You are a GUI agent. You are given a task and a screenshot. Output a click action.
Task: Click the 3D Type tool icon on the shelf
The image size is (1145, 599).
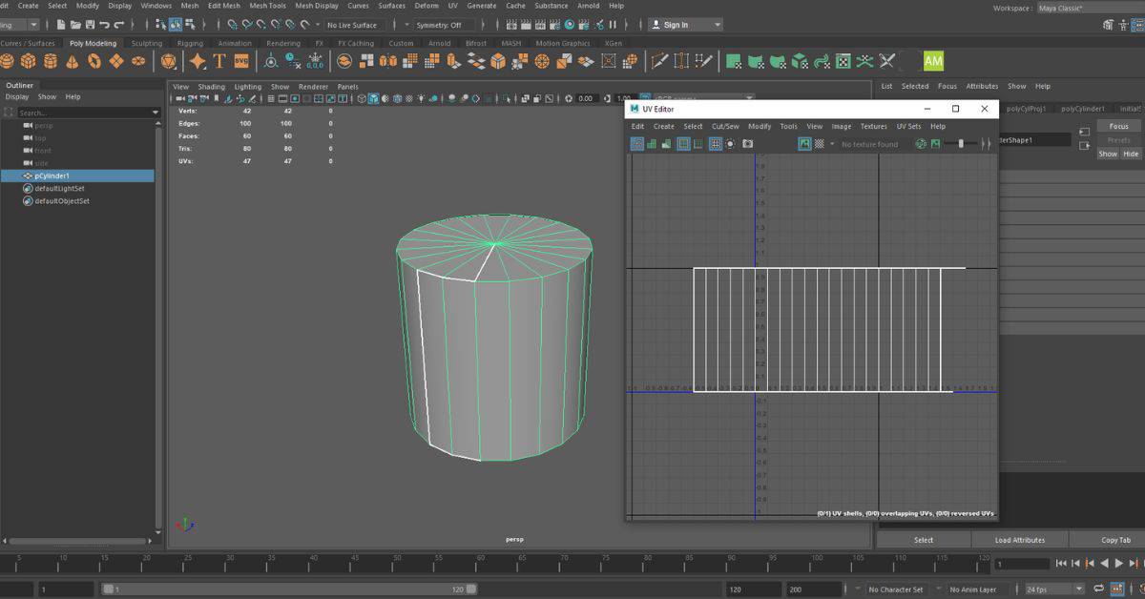(219, 59)
